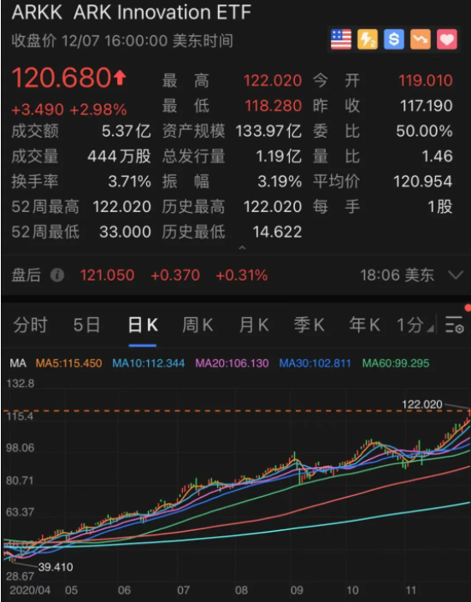
Task: Tap the 122.020 high marker on chart
Action: (x=422, y=404)
